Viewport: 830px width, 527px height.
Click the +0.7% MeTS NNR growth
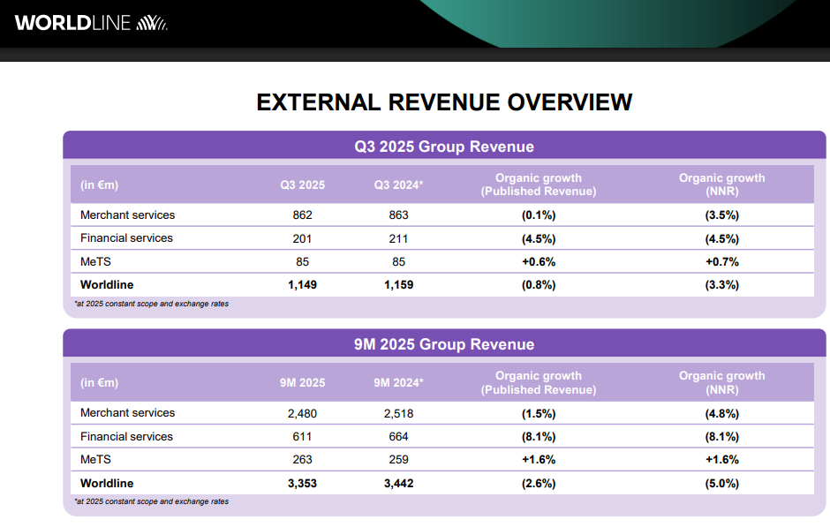721,261
